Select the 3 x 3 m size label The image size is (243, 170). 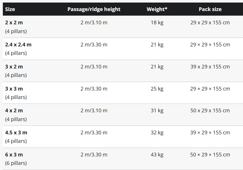14,89
